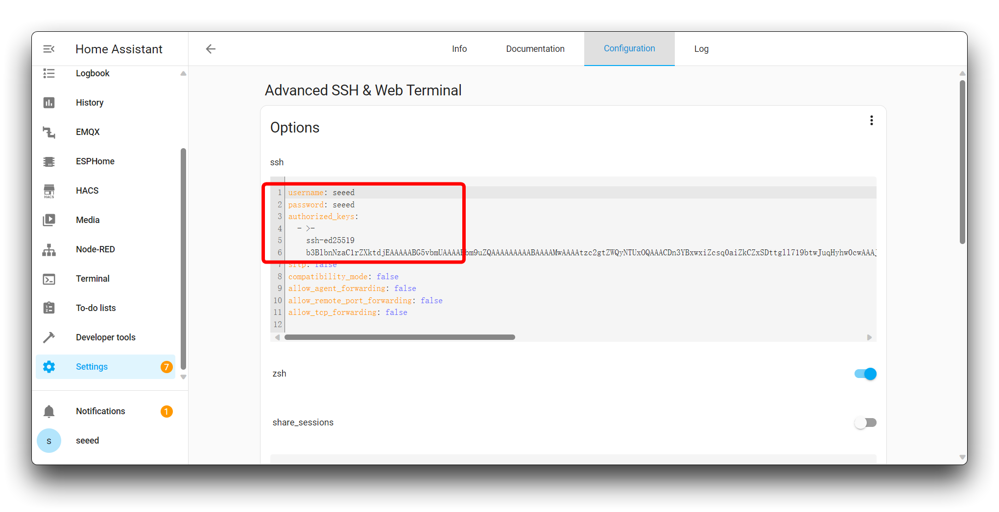Image resolution: width=999 pixels, height=512 pixels.
Task: Click the Developer tools hammer icon
Action: pos(49,337)
